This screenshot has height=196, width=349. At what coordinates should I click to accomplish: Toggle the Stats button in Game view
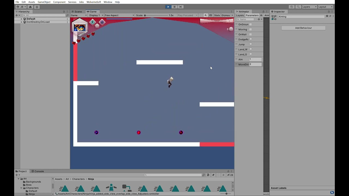click(x=217, y=15)
